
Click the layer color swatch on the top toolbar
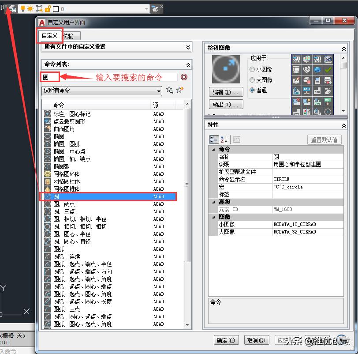click(56, 8)
